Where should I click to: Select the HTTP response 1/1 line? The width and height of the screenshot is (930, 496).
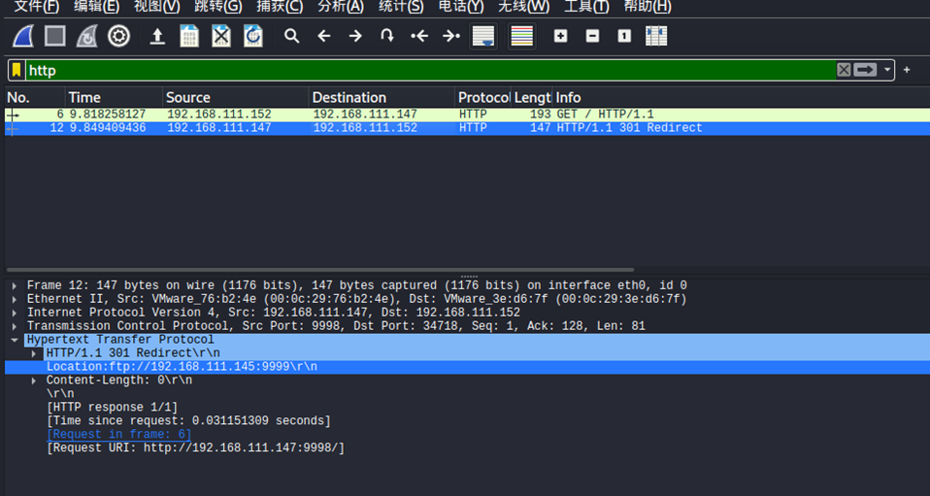click(x=112, y=408)
